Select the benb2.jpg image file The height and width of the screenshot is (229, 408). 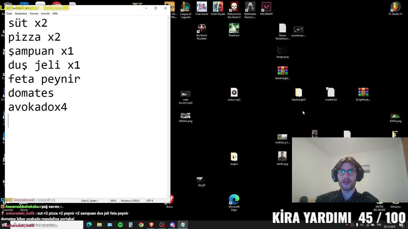point(282,158)
